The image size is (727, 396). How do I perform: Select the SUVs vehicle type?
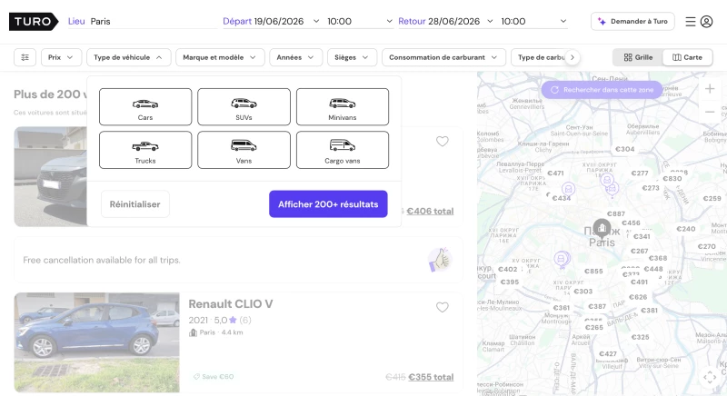point(244,107)
